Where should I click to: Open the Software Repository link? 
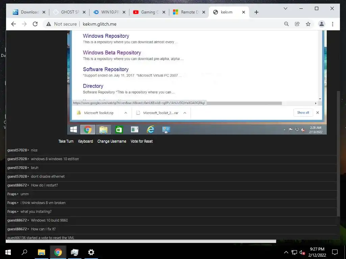tap(106, 69)
